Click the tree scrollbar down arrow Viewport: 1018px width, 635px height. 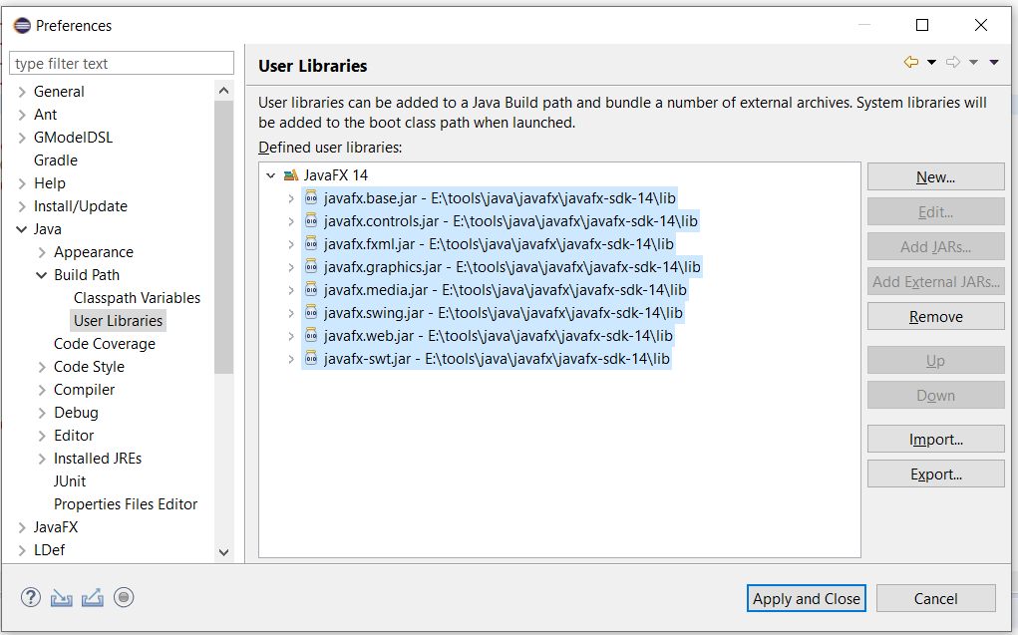pos(224,552)
